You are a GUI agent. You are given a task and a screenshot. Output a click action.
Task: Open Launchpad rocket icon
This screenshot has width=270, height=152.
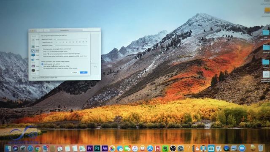pyautogui.click(x=23, y=148)
